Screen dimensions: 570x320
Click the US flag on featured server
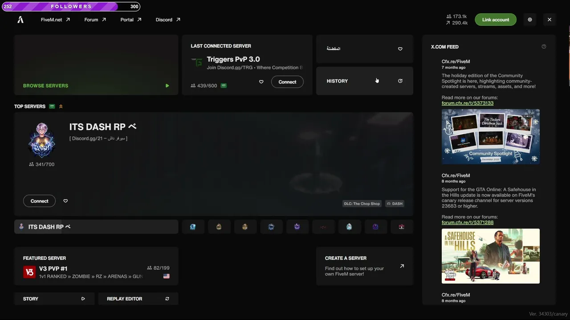[x=167, y=276]
